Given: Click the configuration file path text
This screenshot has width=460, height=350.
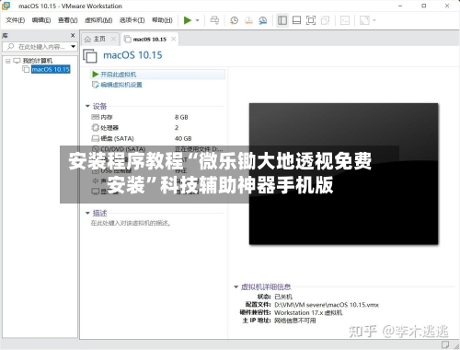Looking at the screenshot, I should [327, 305].
